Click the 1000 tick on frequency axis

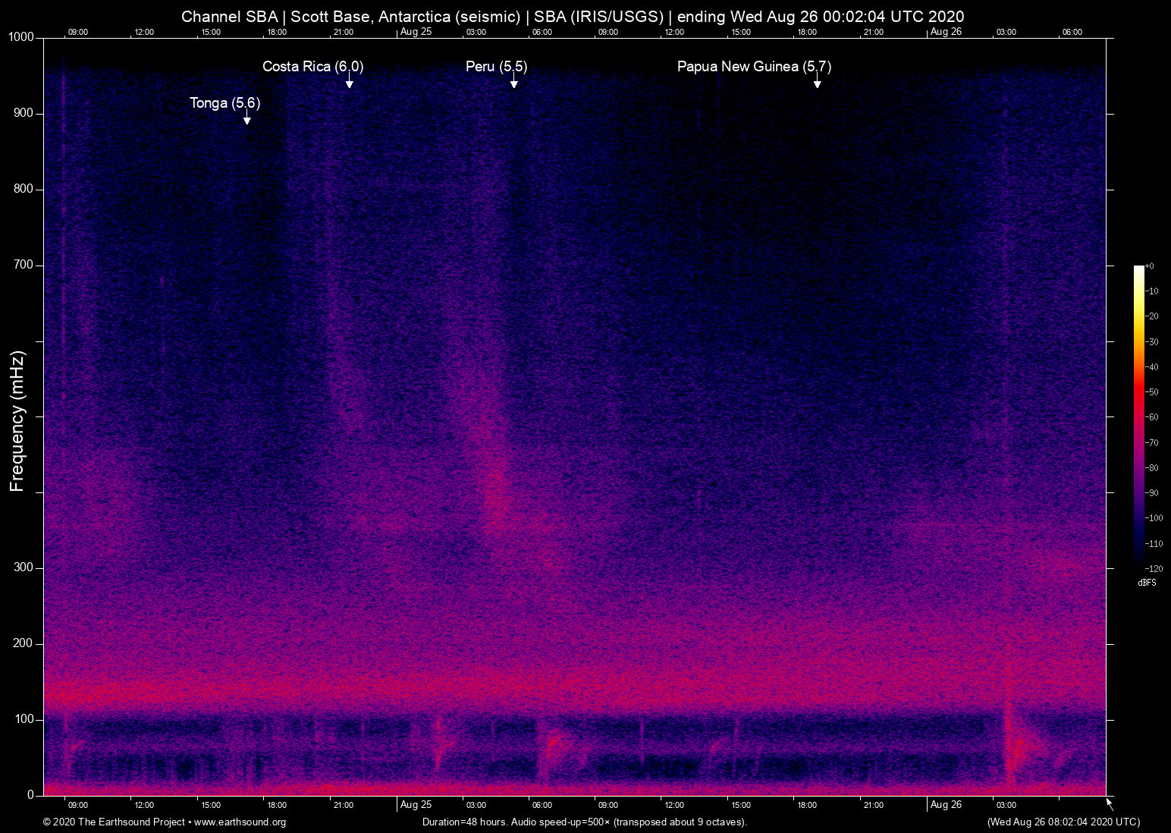tap(20, 37)
